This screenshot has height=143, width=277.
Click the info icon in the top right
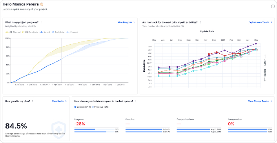point(273,7)
